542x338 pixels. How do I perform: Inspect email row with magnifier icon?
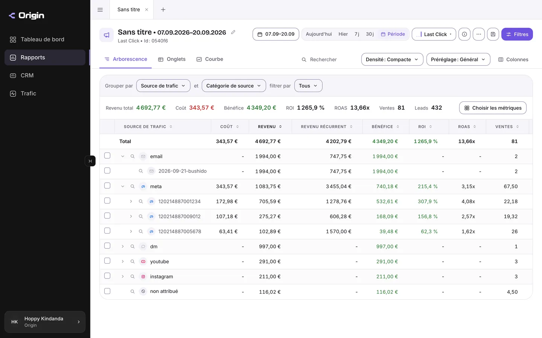click(132, 156)
